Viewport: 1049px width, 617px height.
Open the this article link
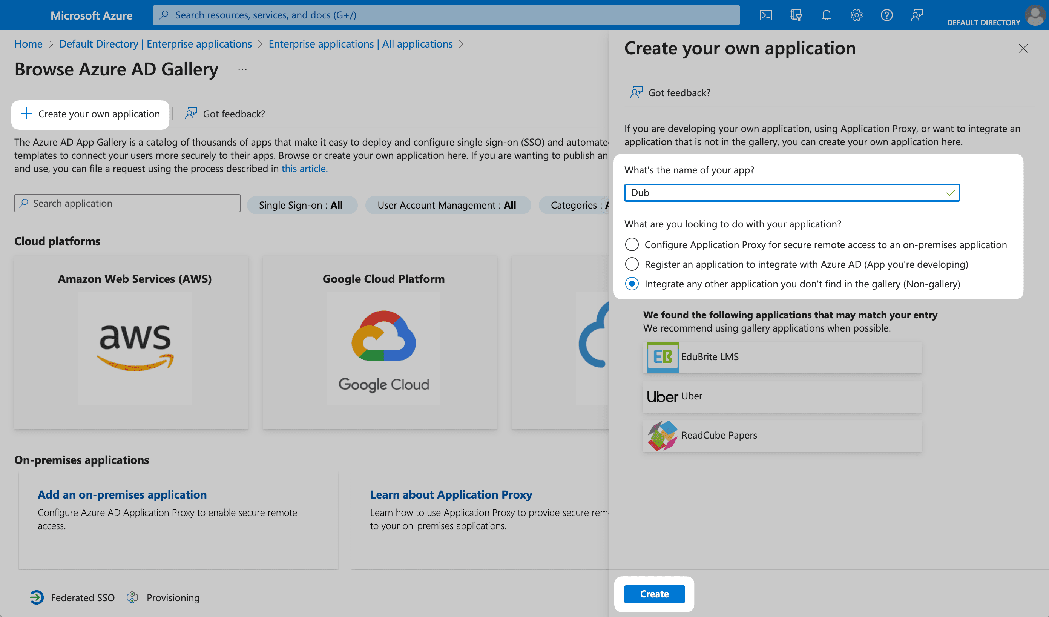tap(304, 169)
